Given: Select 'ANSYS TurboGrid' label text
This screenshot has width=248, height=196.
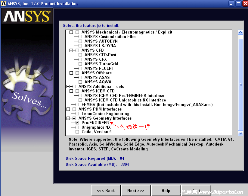Looking at the screenshot, I should (101, 64).
